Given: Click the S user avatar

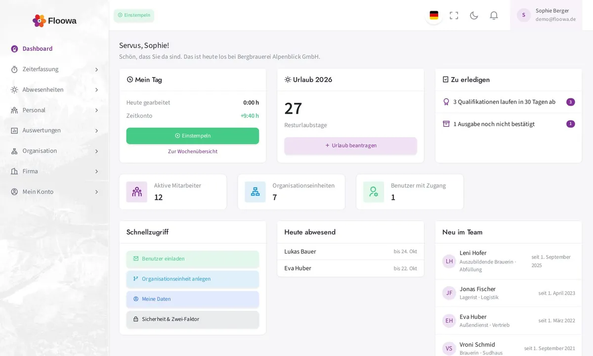Looking at the screenshot, I should click(524, 15).
